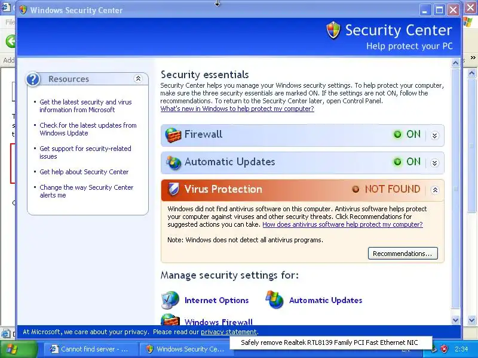Maximize the Windows Security Center window
The width and height of the screenshot is (478, 358).
[x=439, y=10]
